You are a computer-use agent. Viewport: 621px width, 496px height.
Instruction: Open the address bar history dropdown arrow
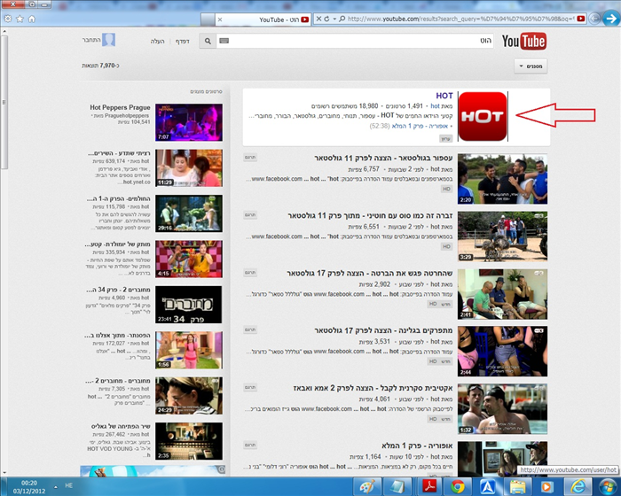point(334,19)
